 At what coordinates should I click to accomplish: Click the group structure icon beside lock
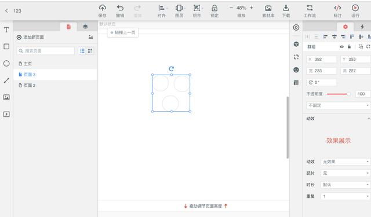[x=361, y=46]
